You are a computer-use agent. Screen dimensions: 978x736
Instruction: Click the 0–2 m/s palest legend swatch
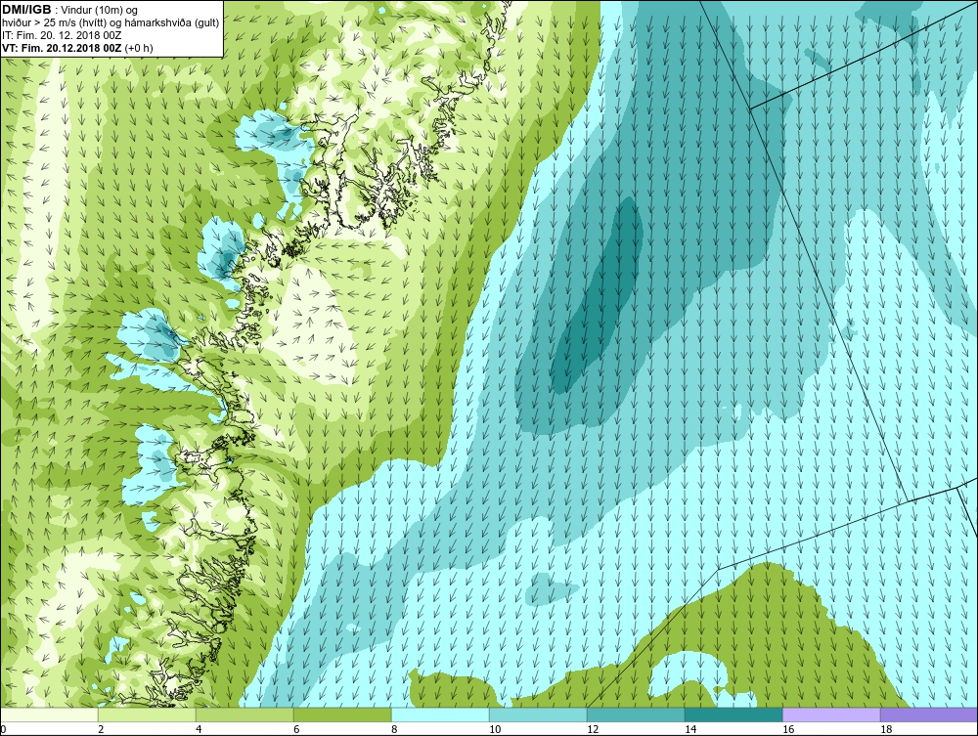(49, 714)
